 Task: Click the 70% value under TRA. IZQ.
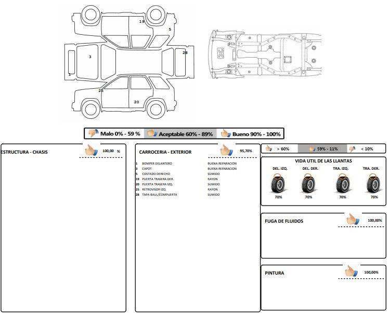343,197
